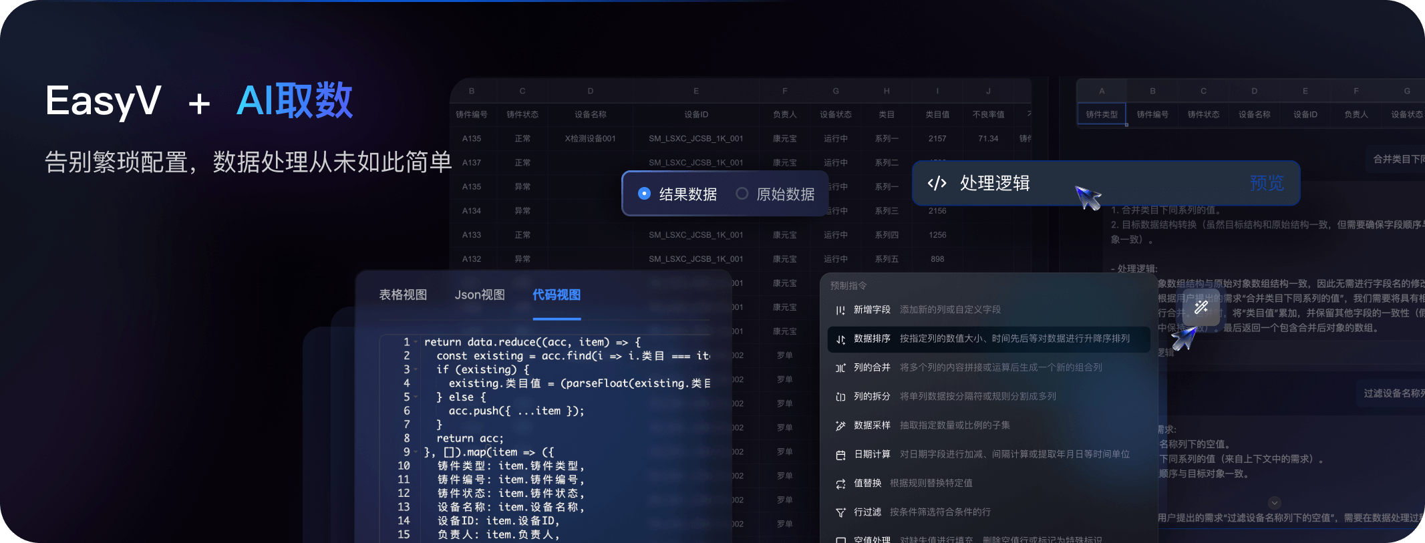Screen dimensions: 1425x543
Task: Click the 负责人 column header in left table
Action: pos(784,114)
